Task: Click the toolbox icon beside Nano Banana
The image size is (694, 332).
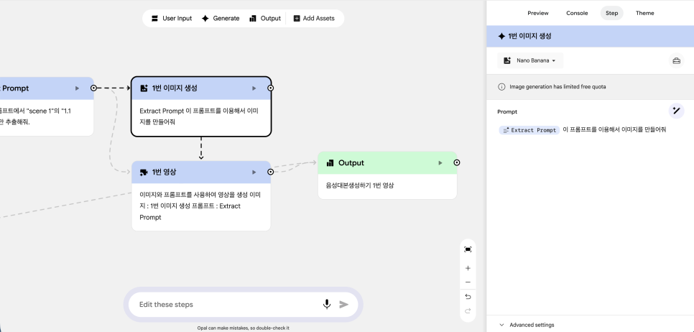Action: click(x=676, y=60)
